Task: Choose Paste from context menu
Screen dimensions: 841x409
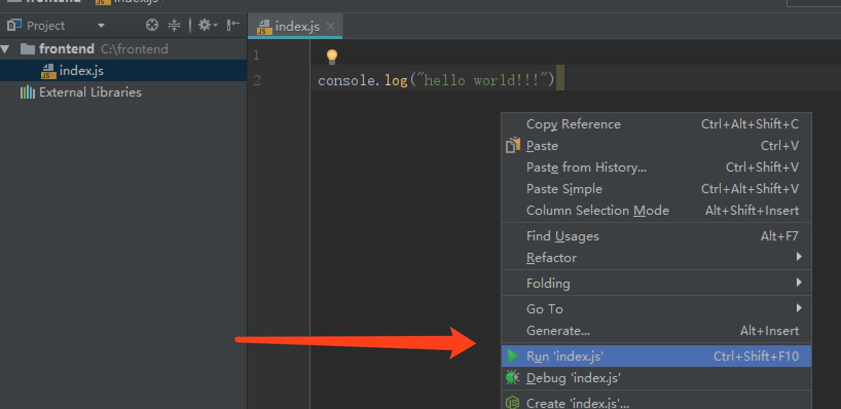Action: click(x=656, y=146)
